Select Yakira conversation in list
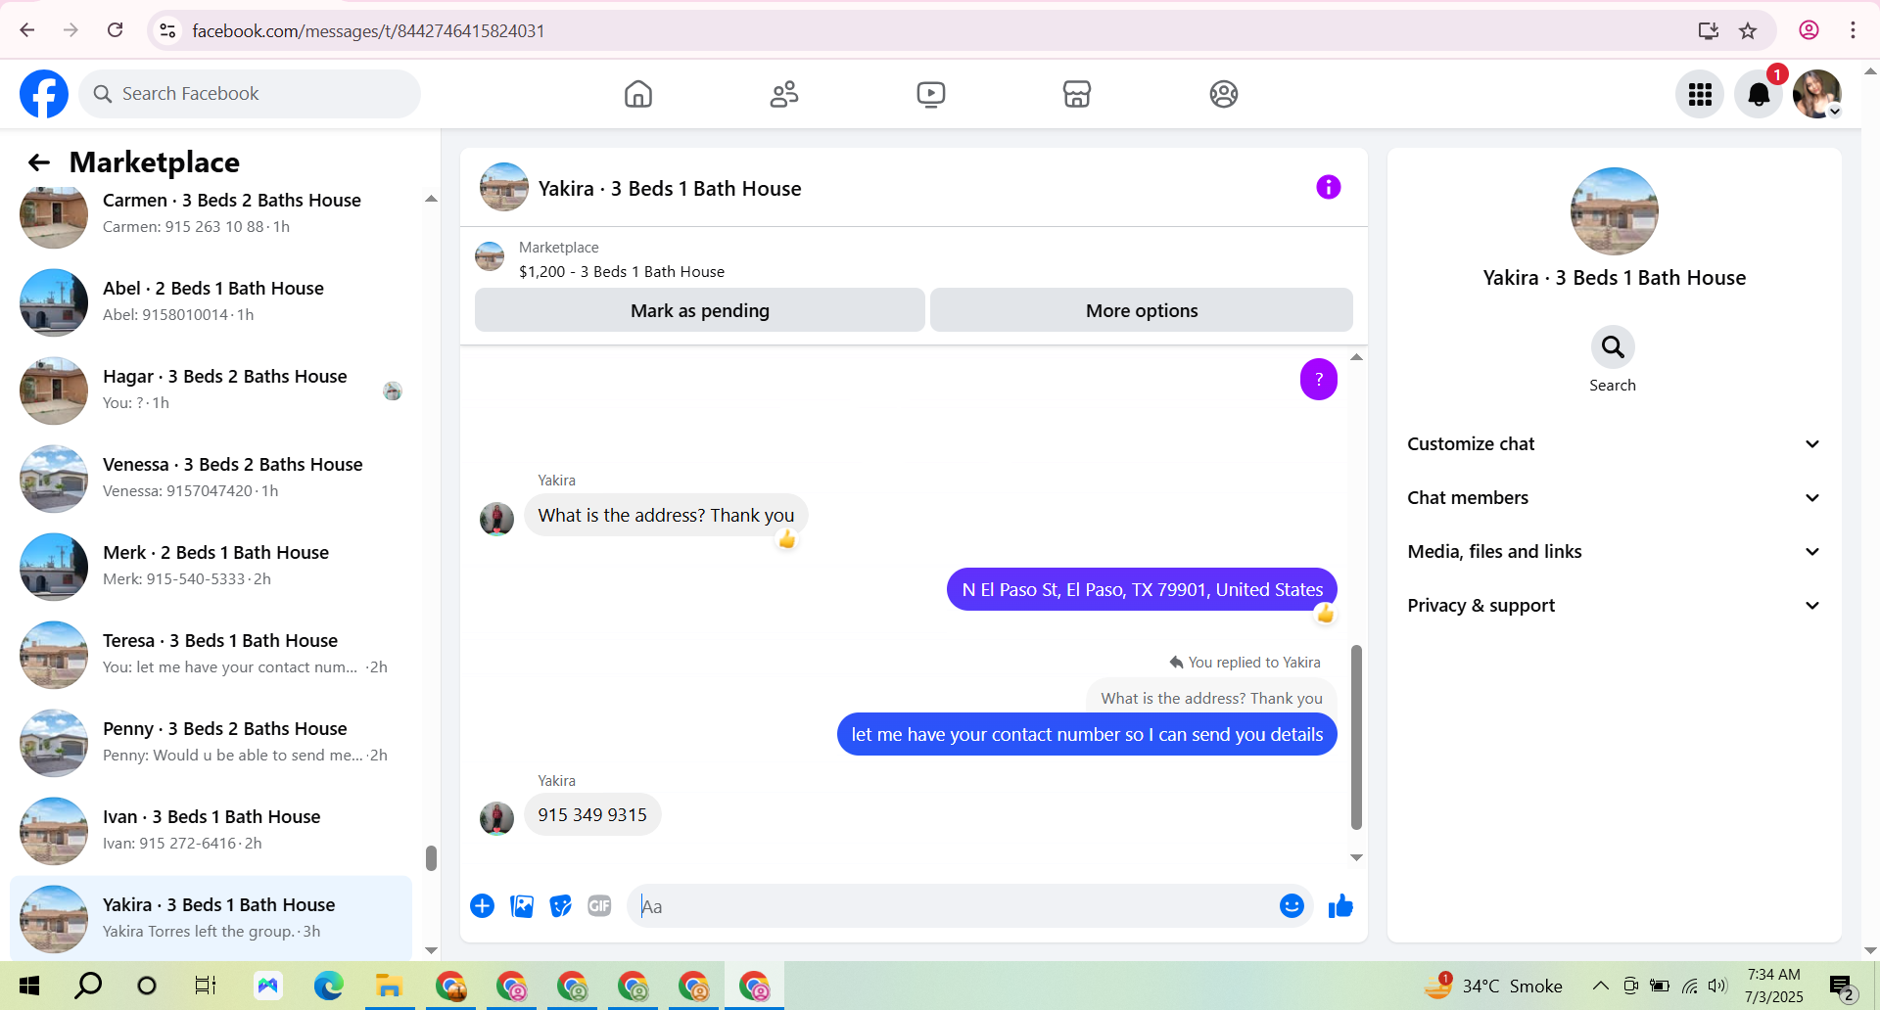 [211, 918]
